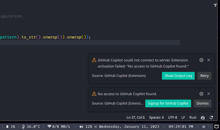Viewport: 220px width, 130px height.
Task: Click the Show Output Log button
Action: click(x=178, y=76)
